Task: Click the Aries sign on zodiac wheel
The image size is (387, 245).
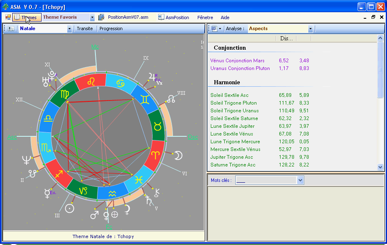Action: coord(155,155)
